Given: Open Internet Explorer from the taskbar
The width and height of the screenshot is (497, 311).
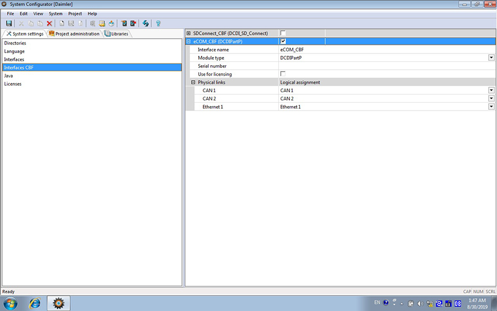Looking at the screenshot, I should tap(35, 303).
